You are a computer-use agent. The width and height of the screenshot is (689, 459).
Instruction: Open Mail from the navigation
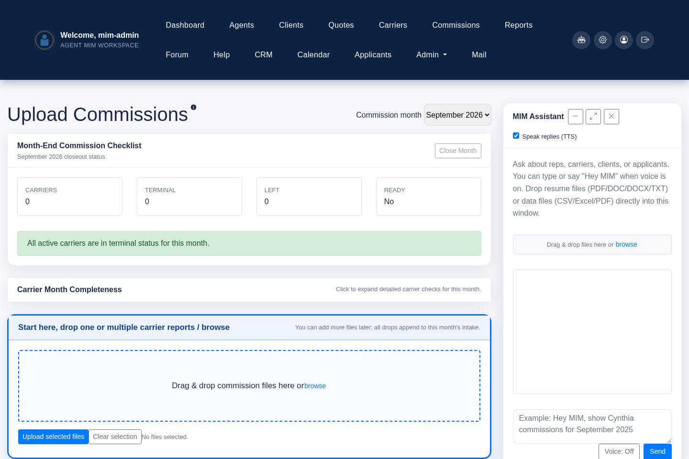[479, 55]
